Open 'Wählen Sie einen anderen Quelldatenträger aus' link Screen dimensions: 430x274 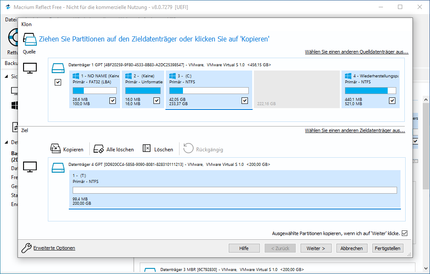[356, 52]
